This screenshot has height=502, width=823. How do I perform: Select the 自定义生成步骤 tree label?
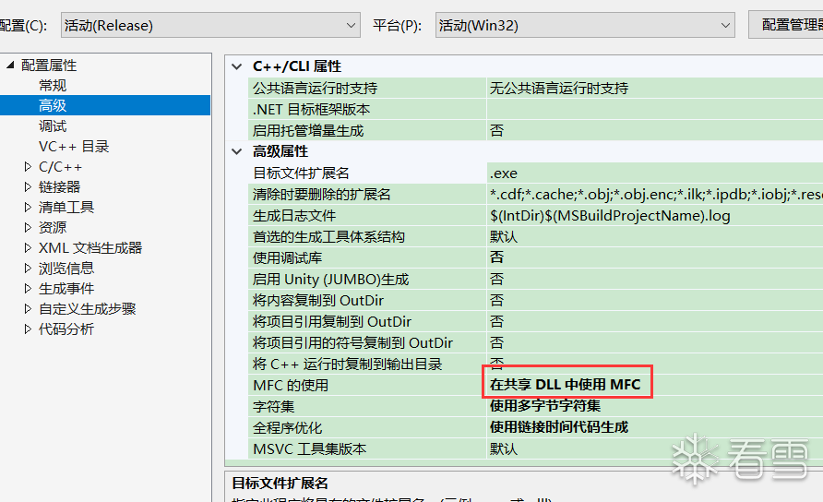point(87,309)
